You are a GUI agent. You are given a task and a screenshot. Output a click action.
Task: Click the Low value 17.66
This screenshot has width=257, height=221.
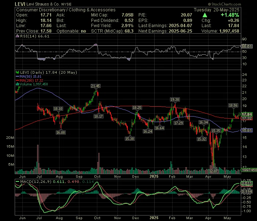point(46,26)
